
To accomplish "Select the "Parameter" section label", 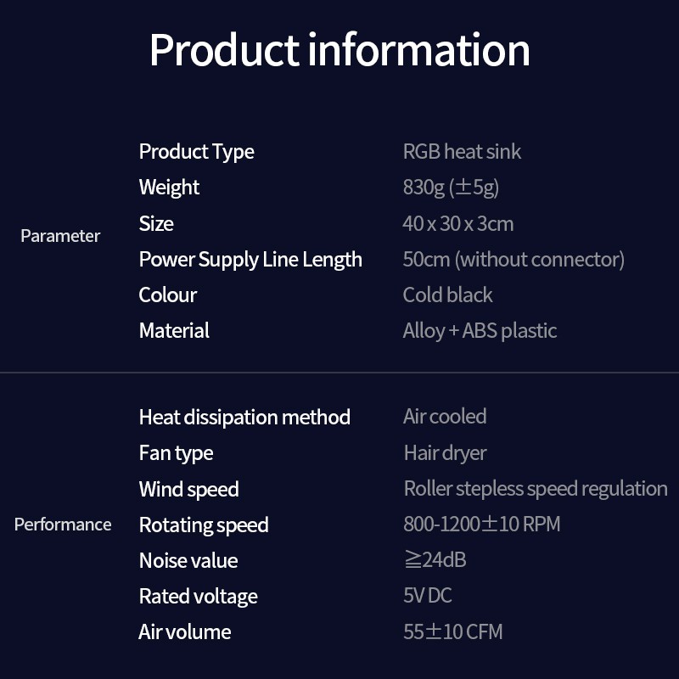I will [x=60, y=236].
